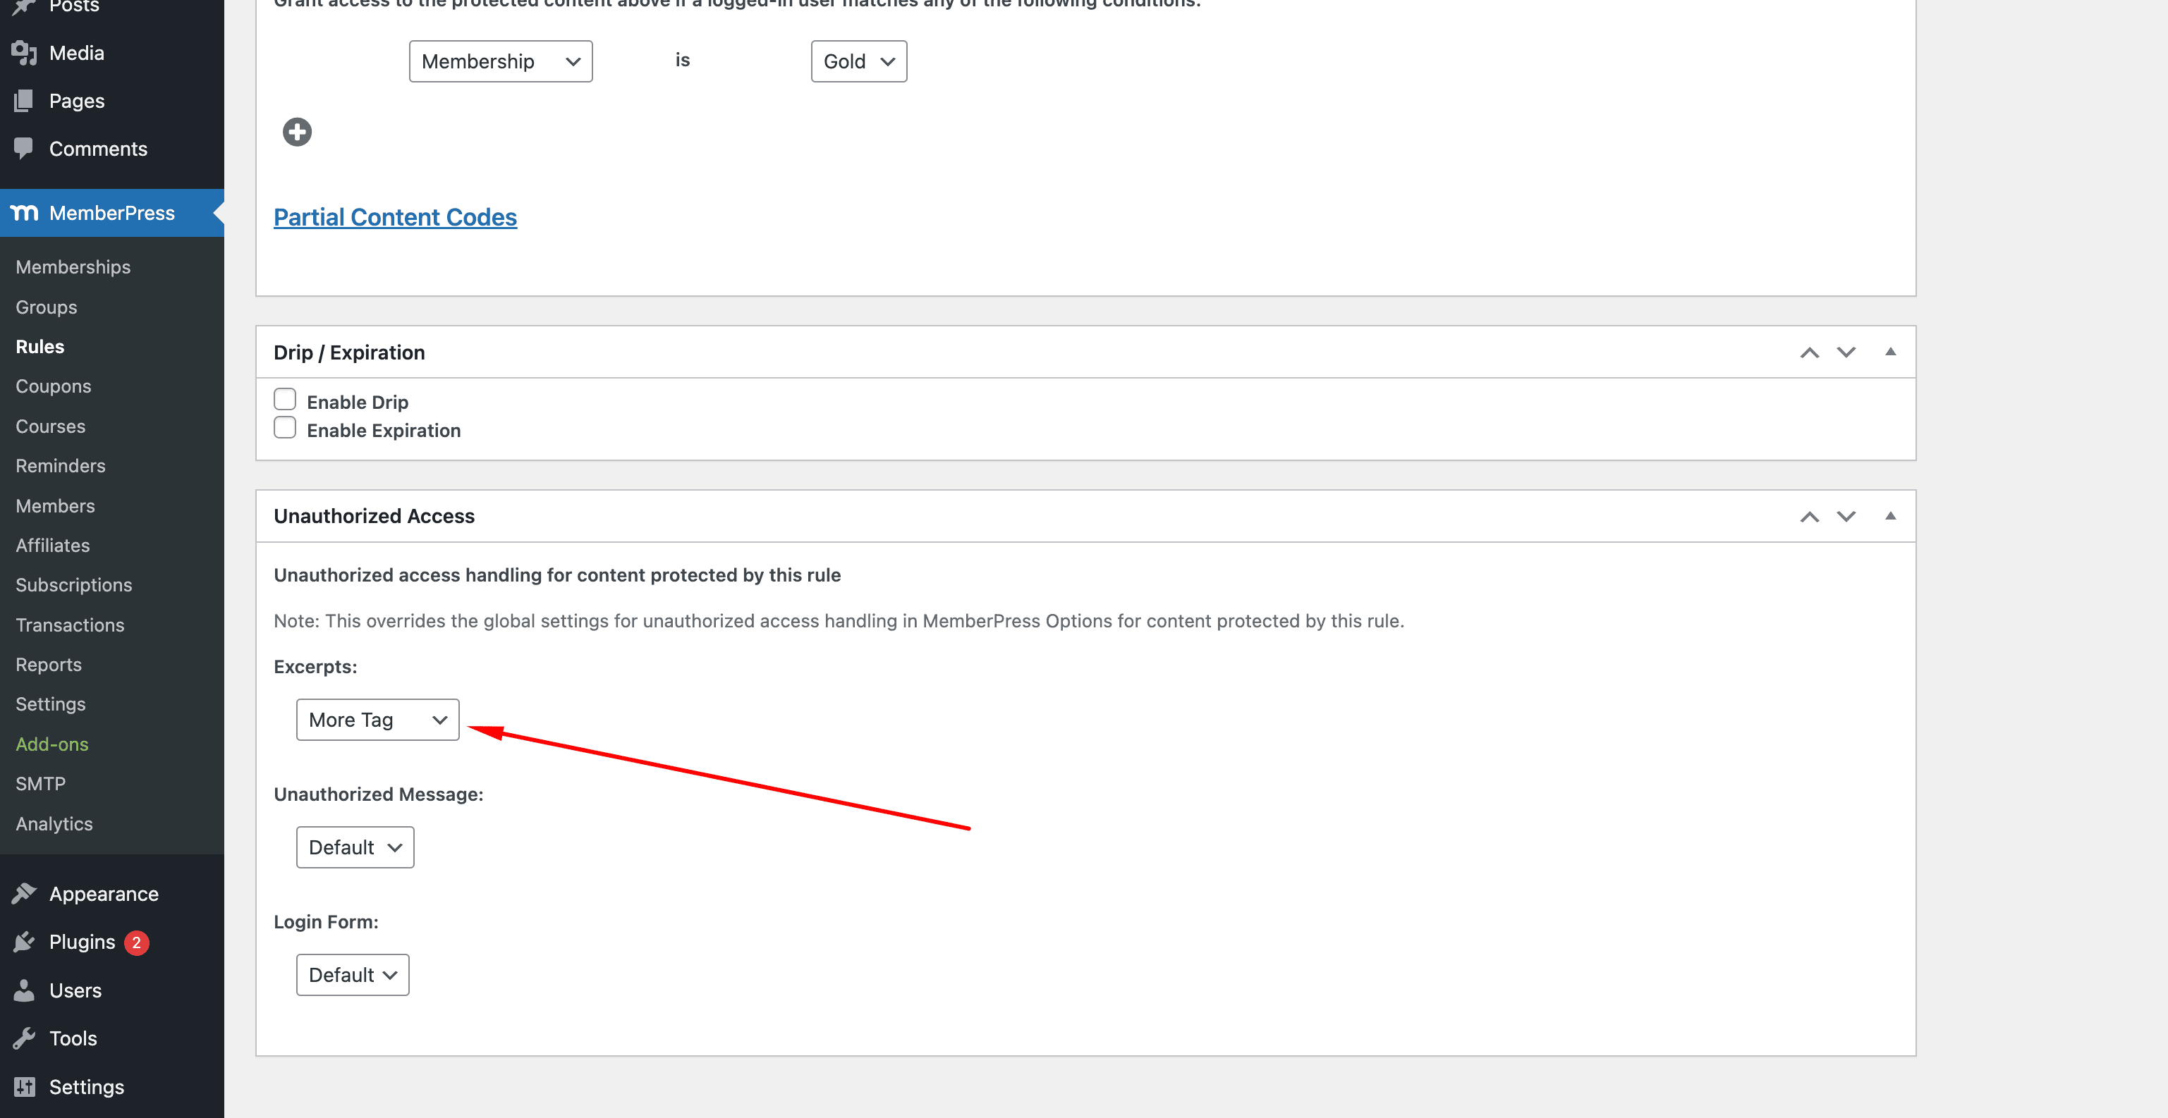
Task: Click the Enable Expiration label text
Action: tap(384, 431)
